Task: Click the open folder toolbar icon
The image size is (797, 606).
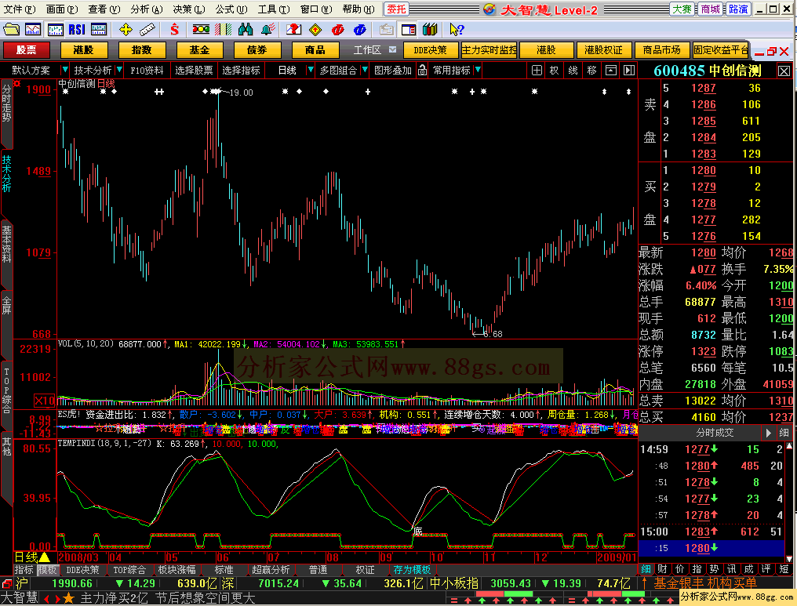Action: coord(11,30)
